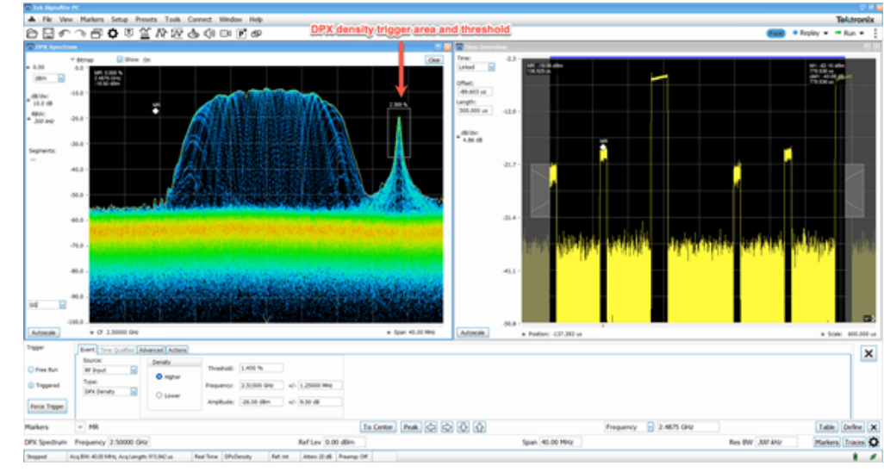Viewport: 884px width, 472px height.
Task: Close the Trigger control panel with X
Action: tap(868, 354)
